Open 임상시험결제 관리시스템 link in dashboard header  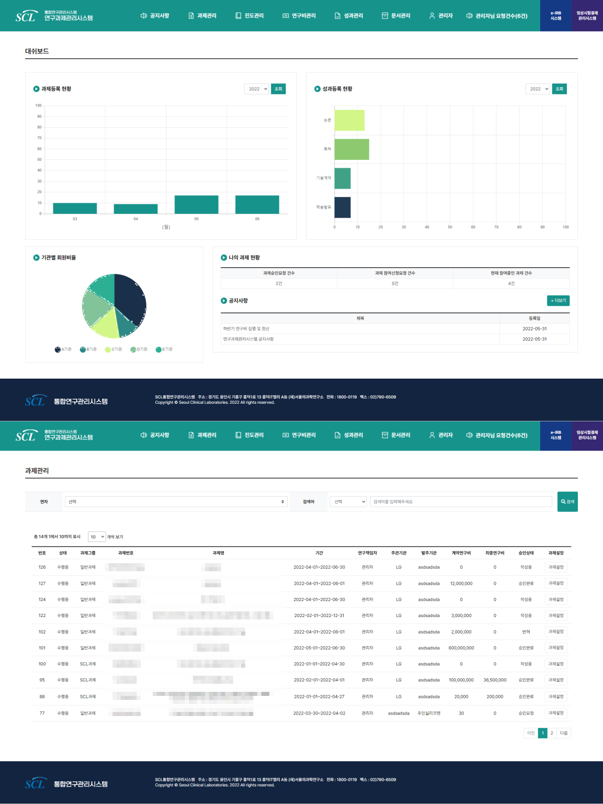(587, 16)
